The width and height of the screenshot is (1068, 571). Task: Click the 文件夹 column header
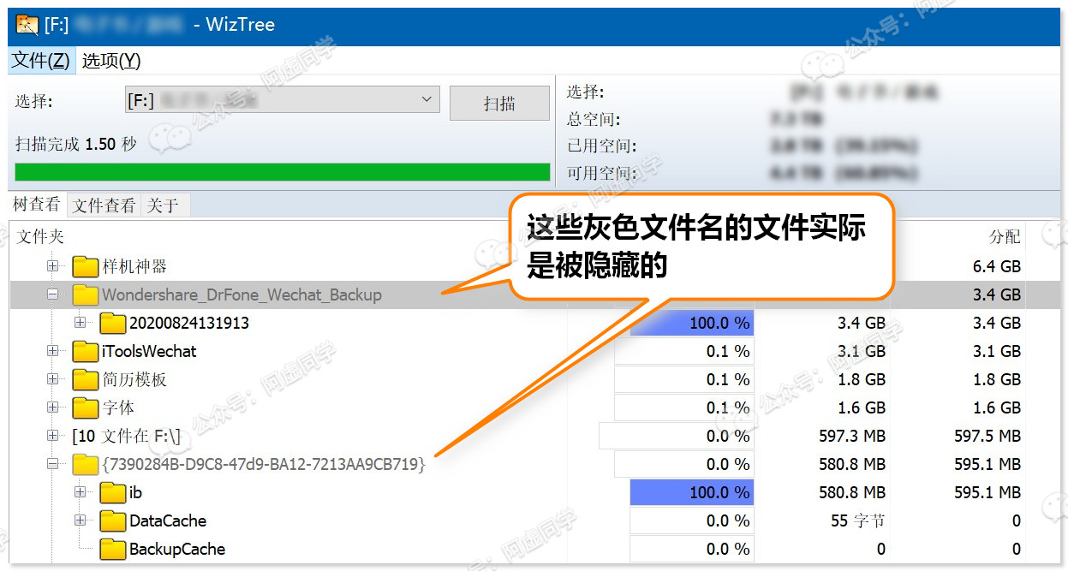(41, 237)
